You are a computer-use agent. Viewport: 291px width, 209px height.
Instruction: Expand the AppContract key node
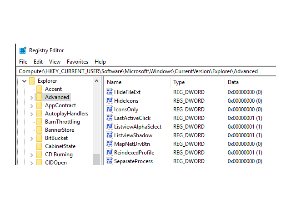32,106
